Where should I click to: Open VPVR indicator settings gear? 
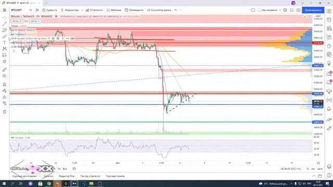(58, 38)
